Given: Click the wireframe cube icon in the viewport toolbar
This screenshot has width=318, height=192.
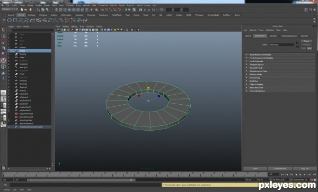Looking at the screenshot, I should (x=102, y=30).
